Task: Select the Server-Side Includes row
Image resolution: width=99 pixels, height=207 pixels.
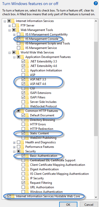Action: coord(43,102)
